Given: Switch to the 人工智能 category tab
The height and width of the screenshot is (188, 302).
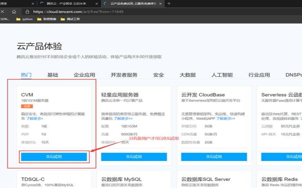Looking at the screenshot, I should click(x=222, y=75).
